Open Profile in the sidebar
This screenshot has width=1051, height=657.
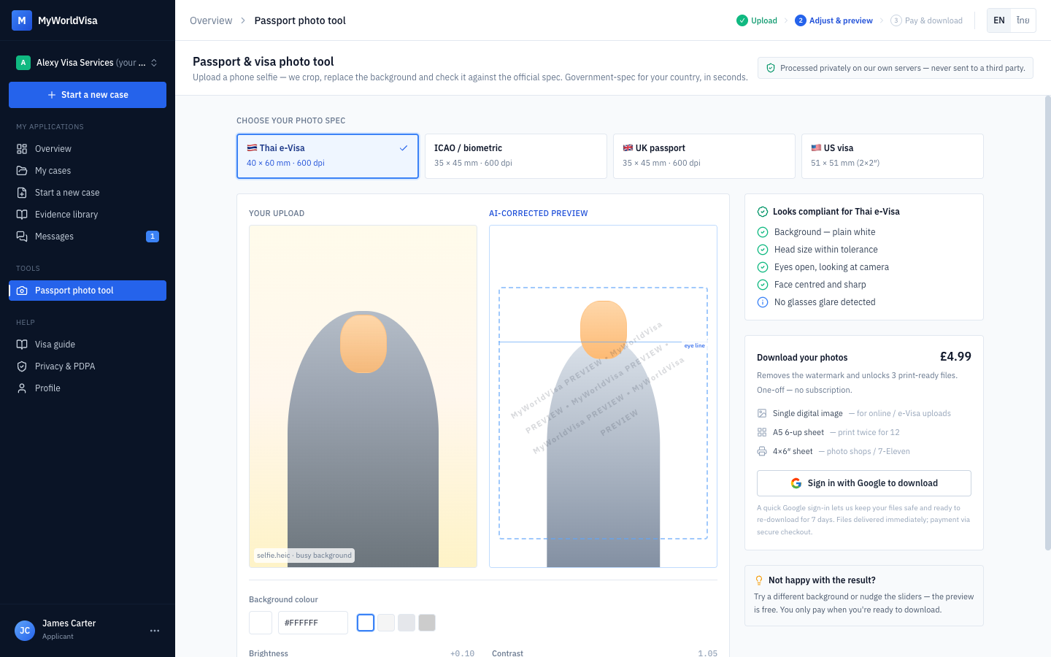point(88,388)
